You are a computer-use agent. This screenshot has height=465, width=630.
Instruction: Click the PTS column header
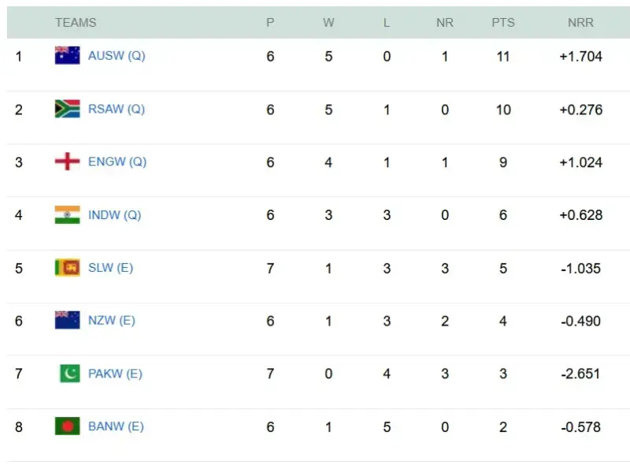503,23
